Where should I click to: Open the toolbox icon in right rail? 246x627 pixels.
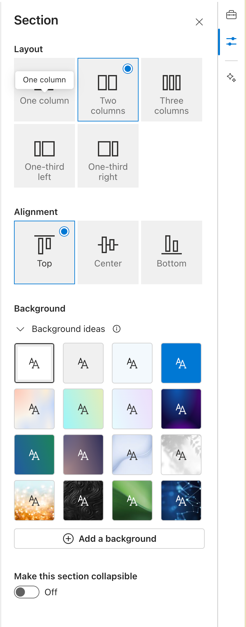pos(231,15)
